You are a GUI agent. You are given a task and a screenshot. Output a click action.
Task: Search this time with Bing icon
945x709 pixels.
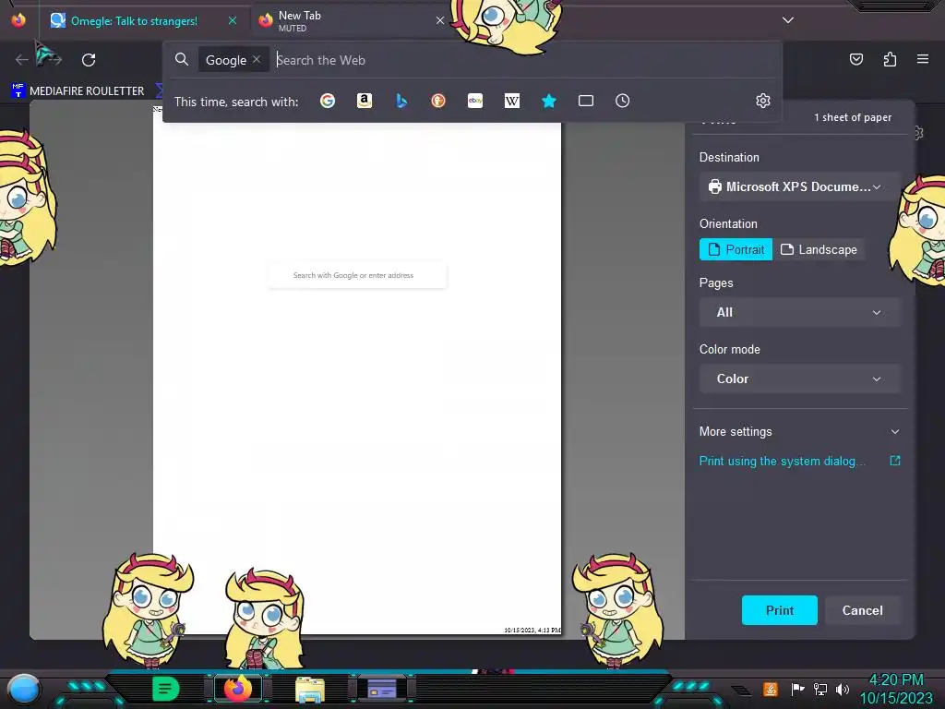[x=401, y=101]
